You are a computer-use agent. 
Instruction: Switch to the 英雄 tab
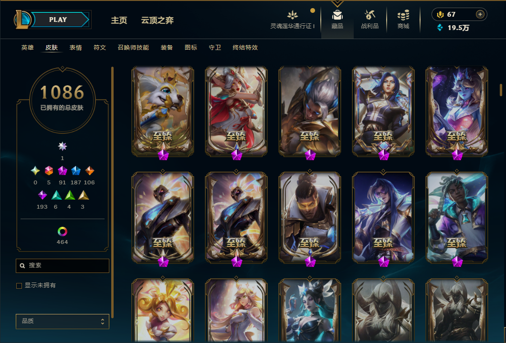tap(27, 48)
